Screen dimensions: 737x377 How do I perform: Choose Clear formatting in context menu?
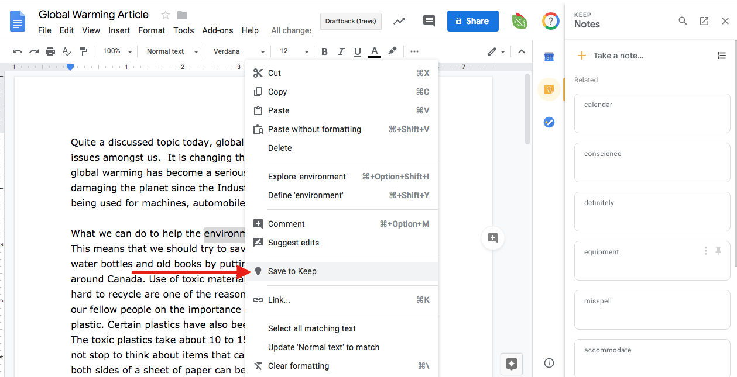342,366
